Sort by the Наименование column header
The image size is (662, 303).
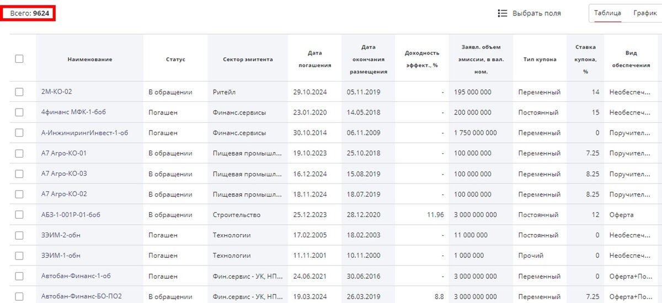coord(89,59)
